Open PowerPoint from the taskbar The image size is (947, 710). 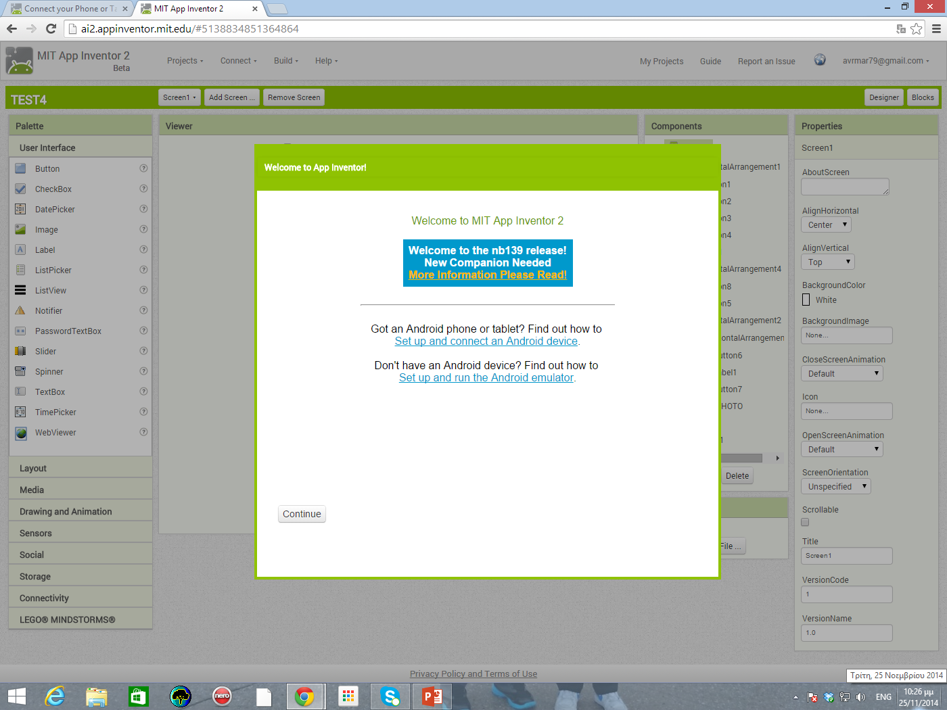coord(432,696)
